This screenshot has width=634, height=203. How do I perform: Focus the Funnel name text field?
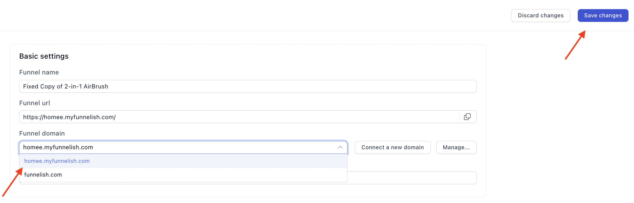[248, 86]
